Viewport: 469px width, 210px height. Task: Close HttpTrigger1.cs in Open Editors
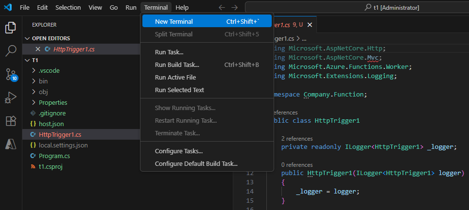38,49
